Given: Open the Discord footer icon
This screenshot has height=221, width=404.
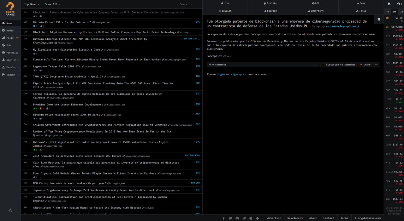Looking at the screenshot, I should [x=237, y=218].
